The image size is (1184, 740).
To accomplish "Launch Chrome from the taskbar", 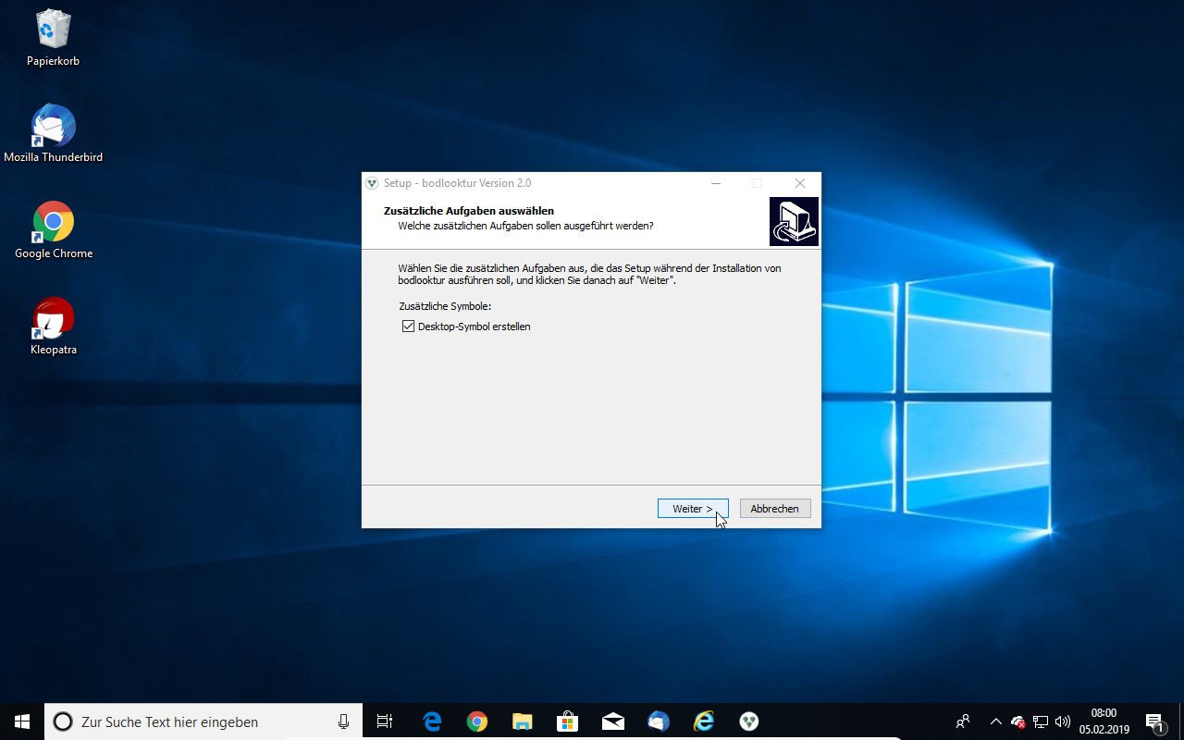I will click(x=477, y=721).
